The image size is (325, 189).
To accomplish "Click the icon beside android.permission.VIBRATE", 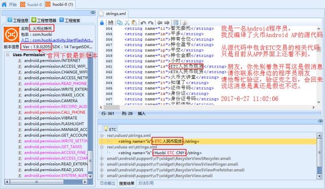I will pyautogui.click(x=20, y=118).
